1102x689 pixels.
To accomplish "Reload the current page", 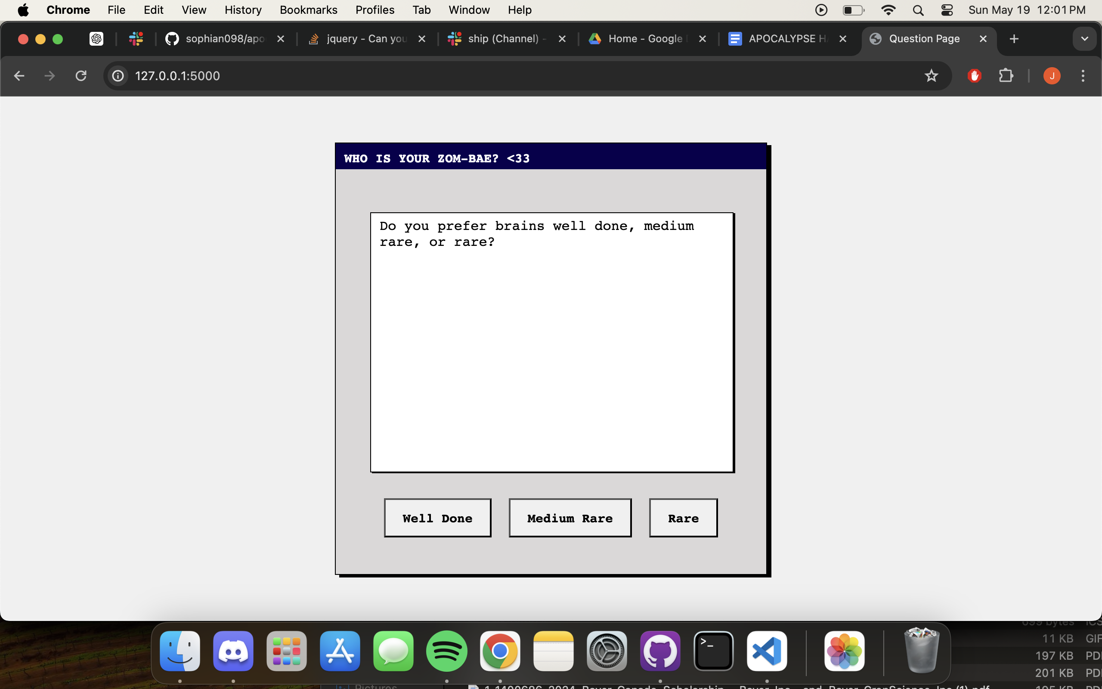I will pyautogui.click(x=81, y=76).
